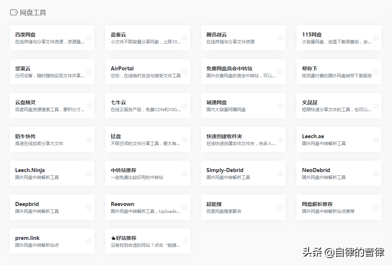Image resolution: width=392 pixels, height=265 pixels.
Task: Click the arrow icon on 免费网盘高会中转站 card
Action: click(280, 72)
